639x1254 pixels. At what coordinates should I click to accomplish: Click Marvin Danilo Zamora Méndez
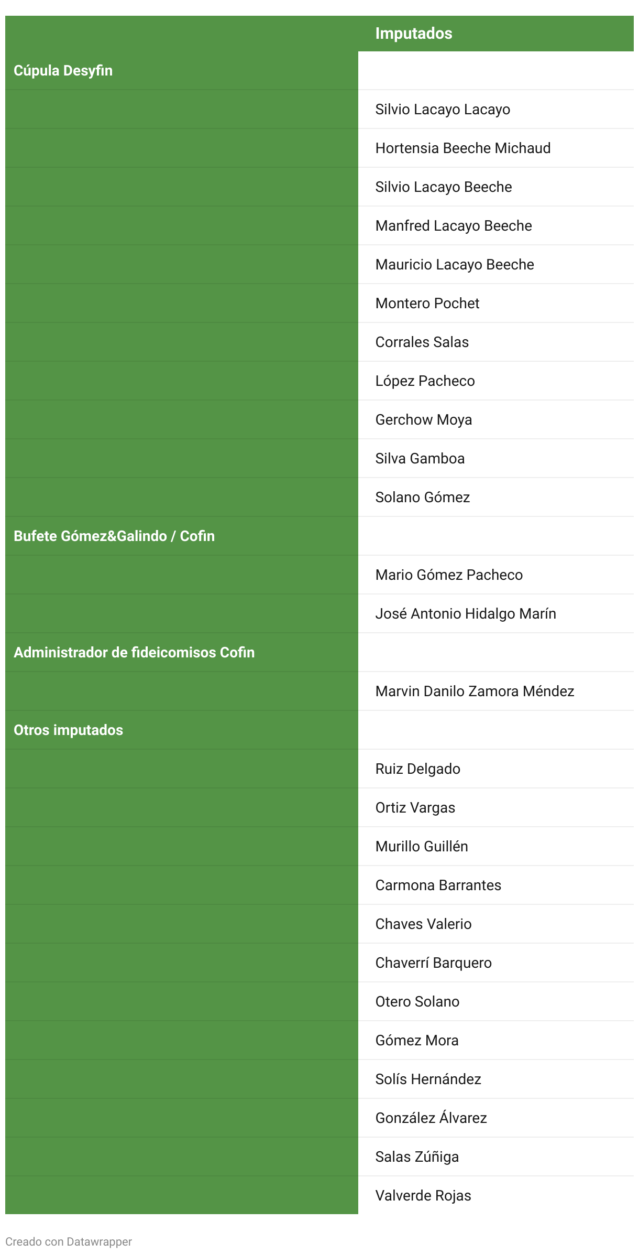[x=475, y=691]
